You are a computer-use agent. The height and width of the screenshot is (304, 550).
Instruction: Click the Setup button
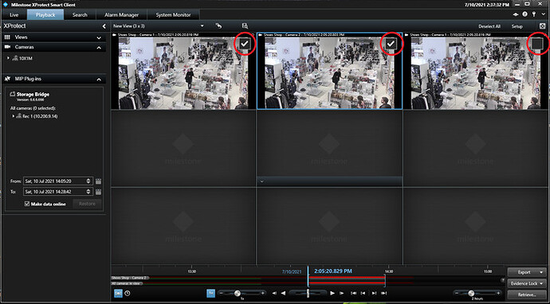tap(517, 26)
